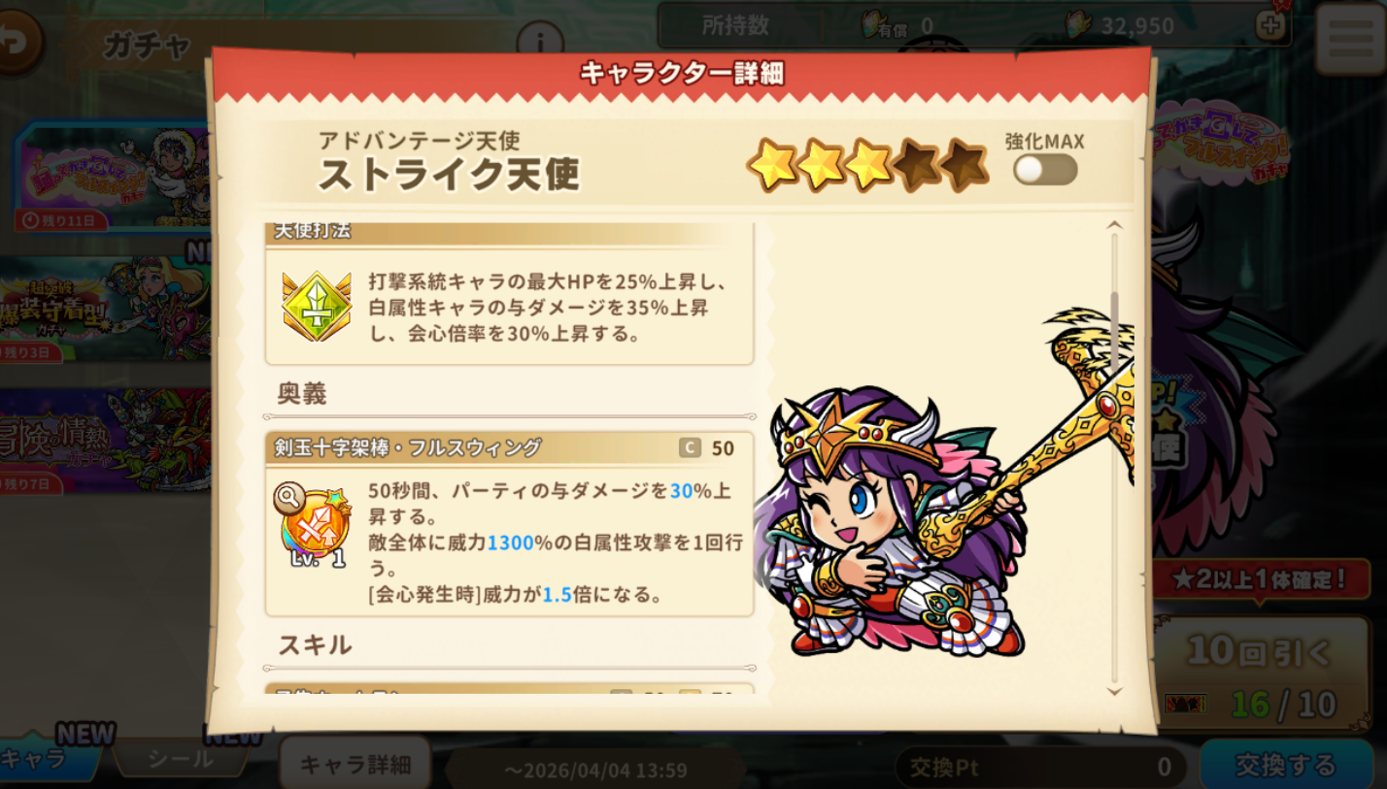The image size is (1387, 789).
Task: Click the detail panel scrollbar thumb
Action: coord(1114,322)
